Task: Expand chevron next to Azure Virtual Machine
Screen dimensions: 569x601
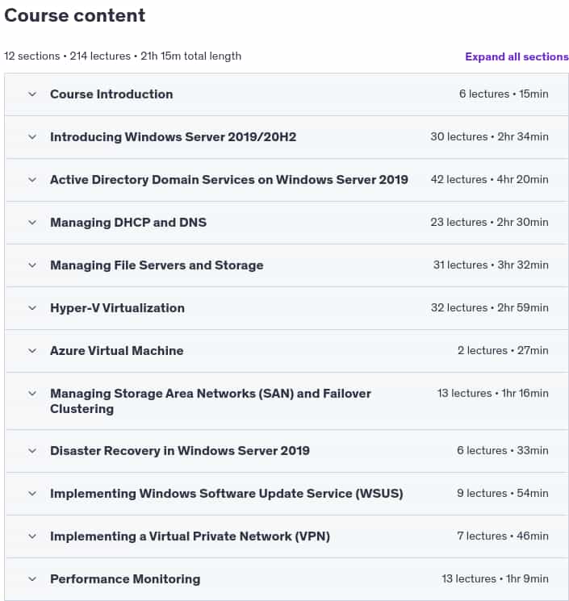Action: (x=32, y=351)
